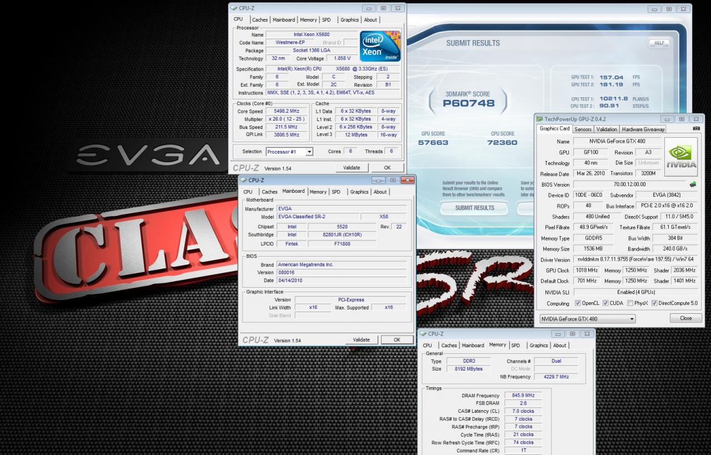The height and width of the screenshot is (455, 711).
Task: Open Memory tab in Mainboard CPU-Z window
Action: pos(318,192)
